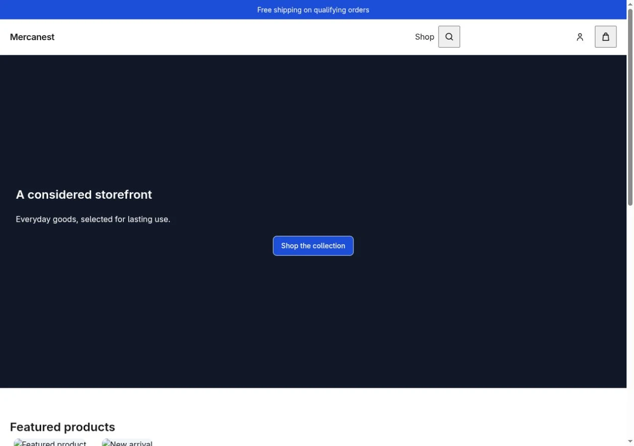Click the scrollbar up arrow
This screenshot has height=446, width=634.
(630, 4)
